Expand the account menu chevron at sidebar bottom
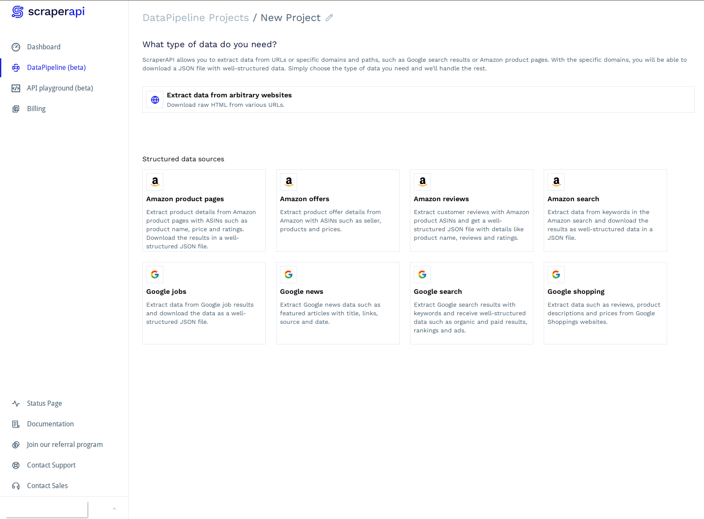 (x=114, y=509)
